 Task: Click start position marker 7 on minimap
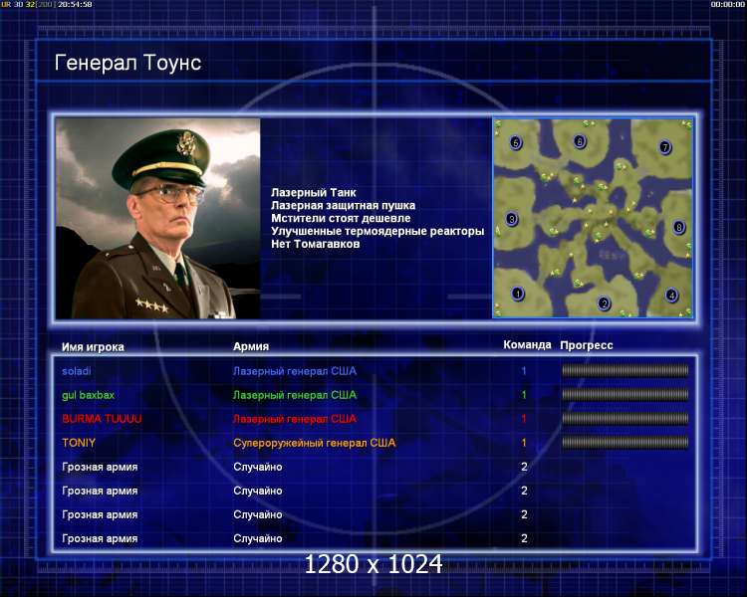click(665, 147)
